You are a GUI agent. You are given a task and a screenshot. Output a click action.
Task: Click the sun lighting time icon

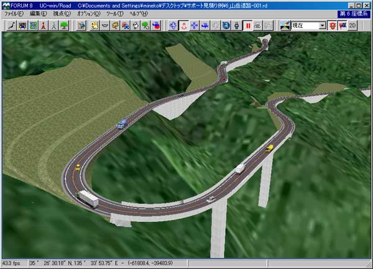point(285,25)
